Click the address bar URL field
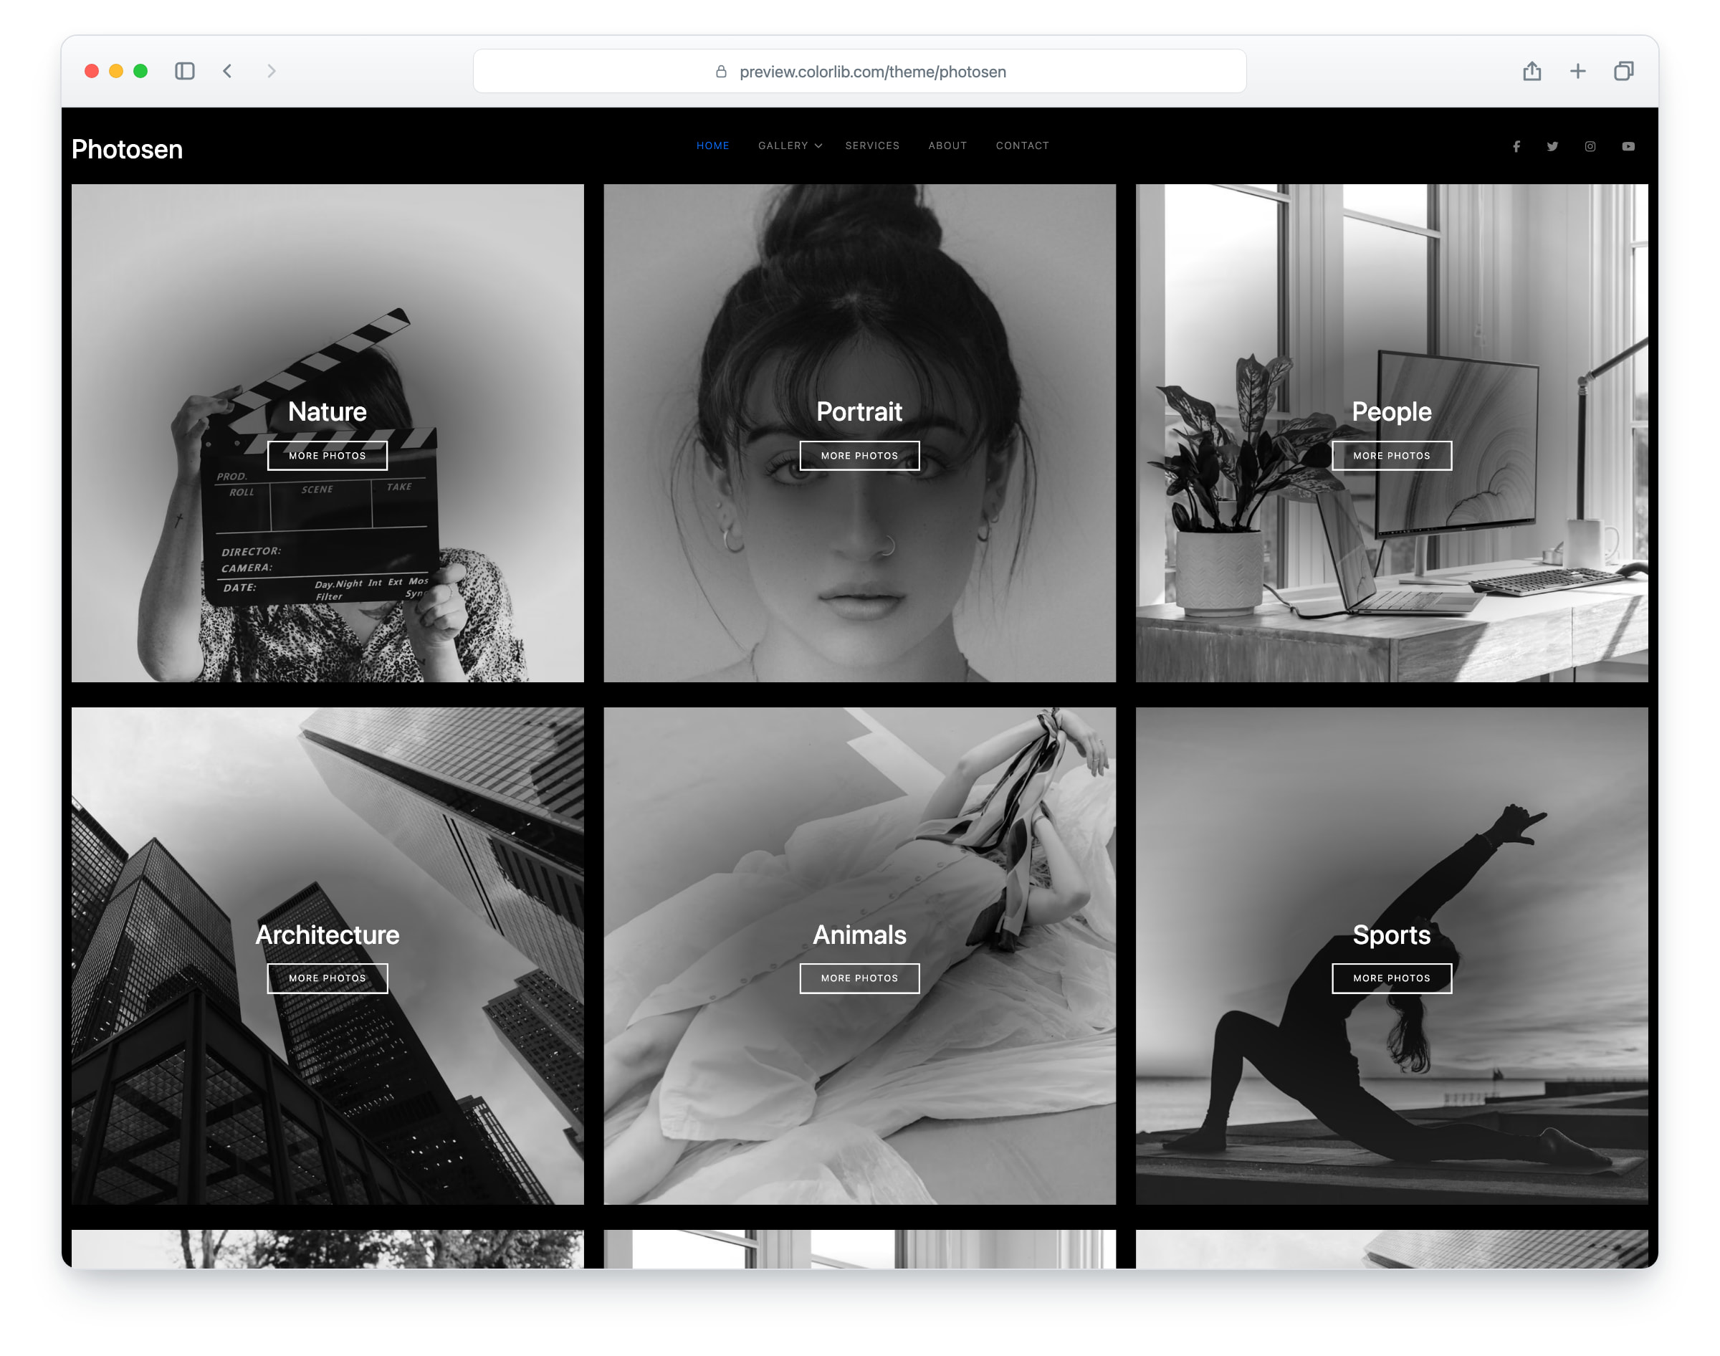This screenshot has height=1356, width=1720. pyautogui.click(x=859, y=72)
